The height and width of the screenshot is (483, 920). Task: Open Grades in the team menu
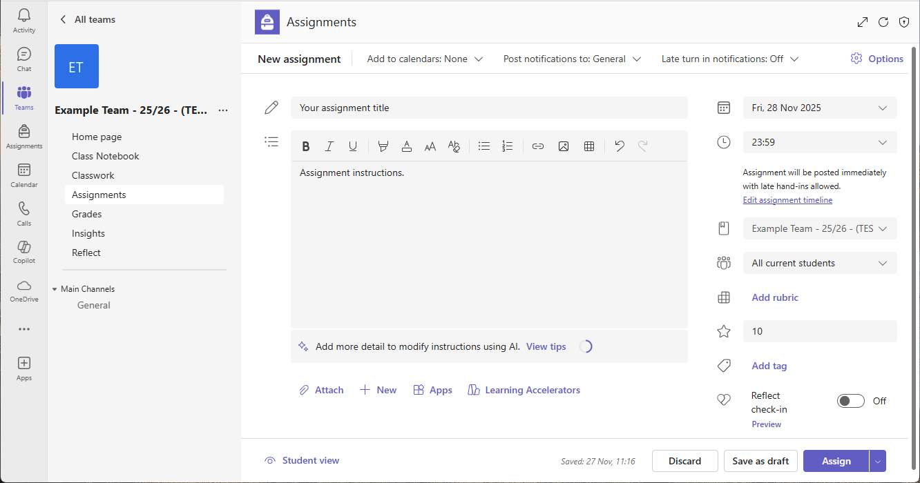point(87,214)
